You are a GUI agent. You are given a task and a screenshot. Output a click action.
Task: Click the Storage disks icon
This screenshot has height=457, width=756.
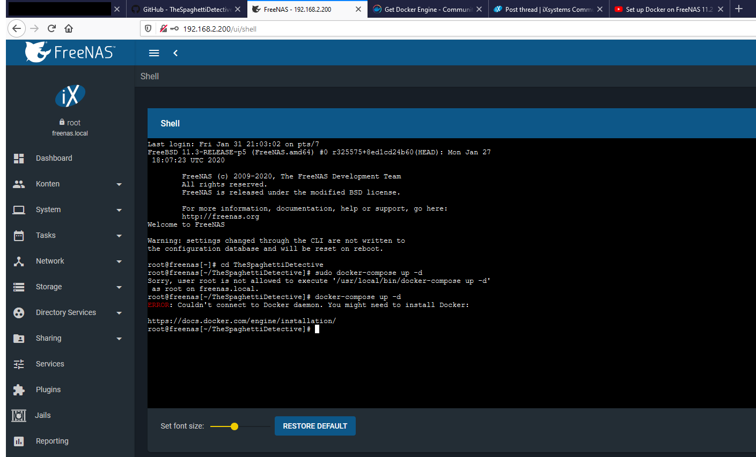[x=19, y=287]
